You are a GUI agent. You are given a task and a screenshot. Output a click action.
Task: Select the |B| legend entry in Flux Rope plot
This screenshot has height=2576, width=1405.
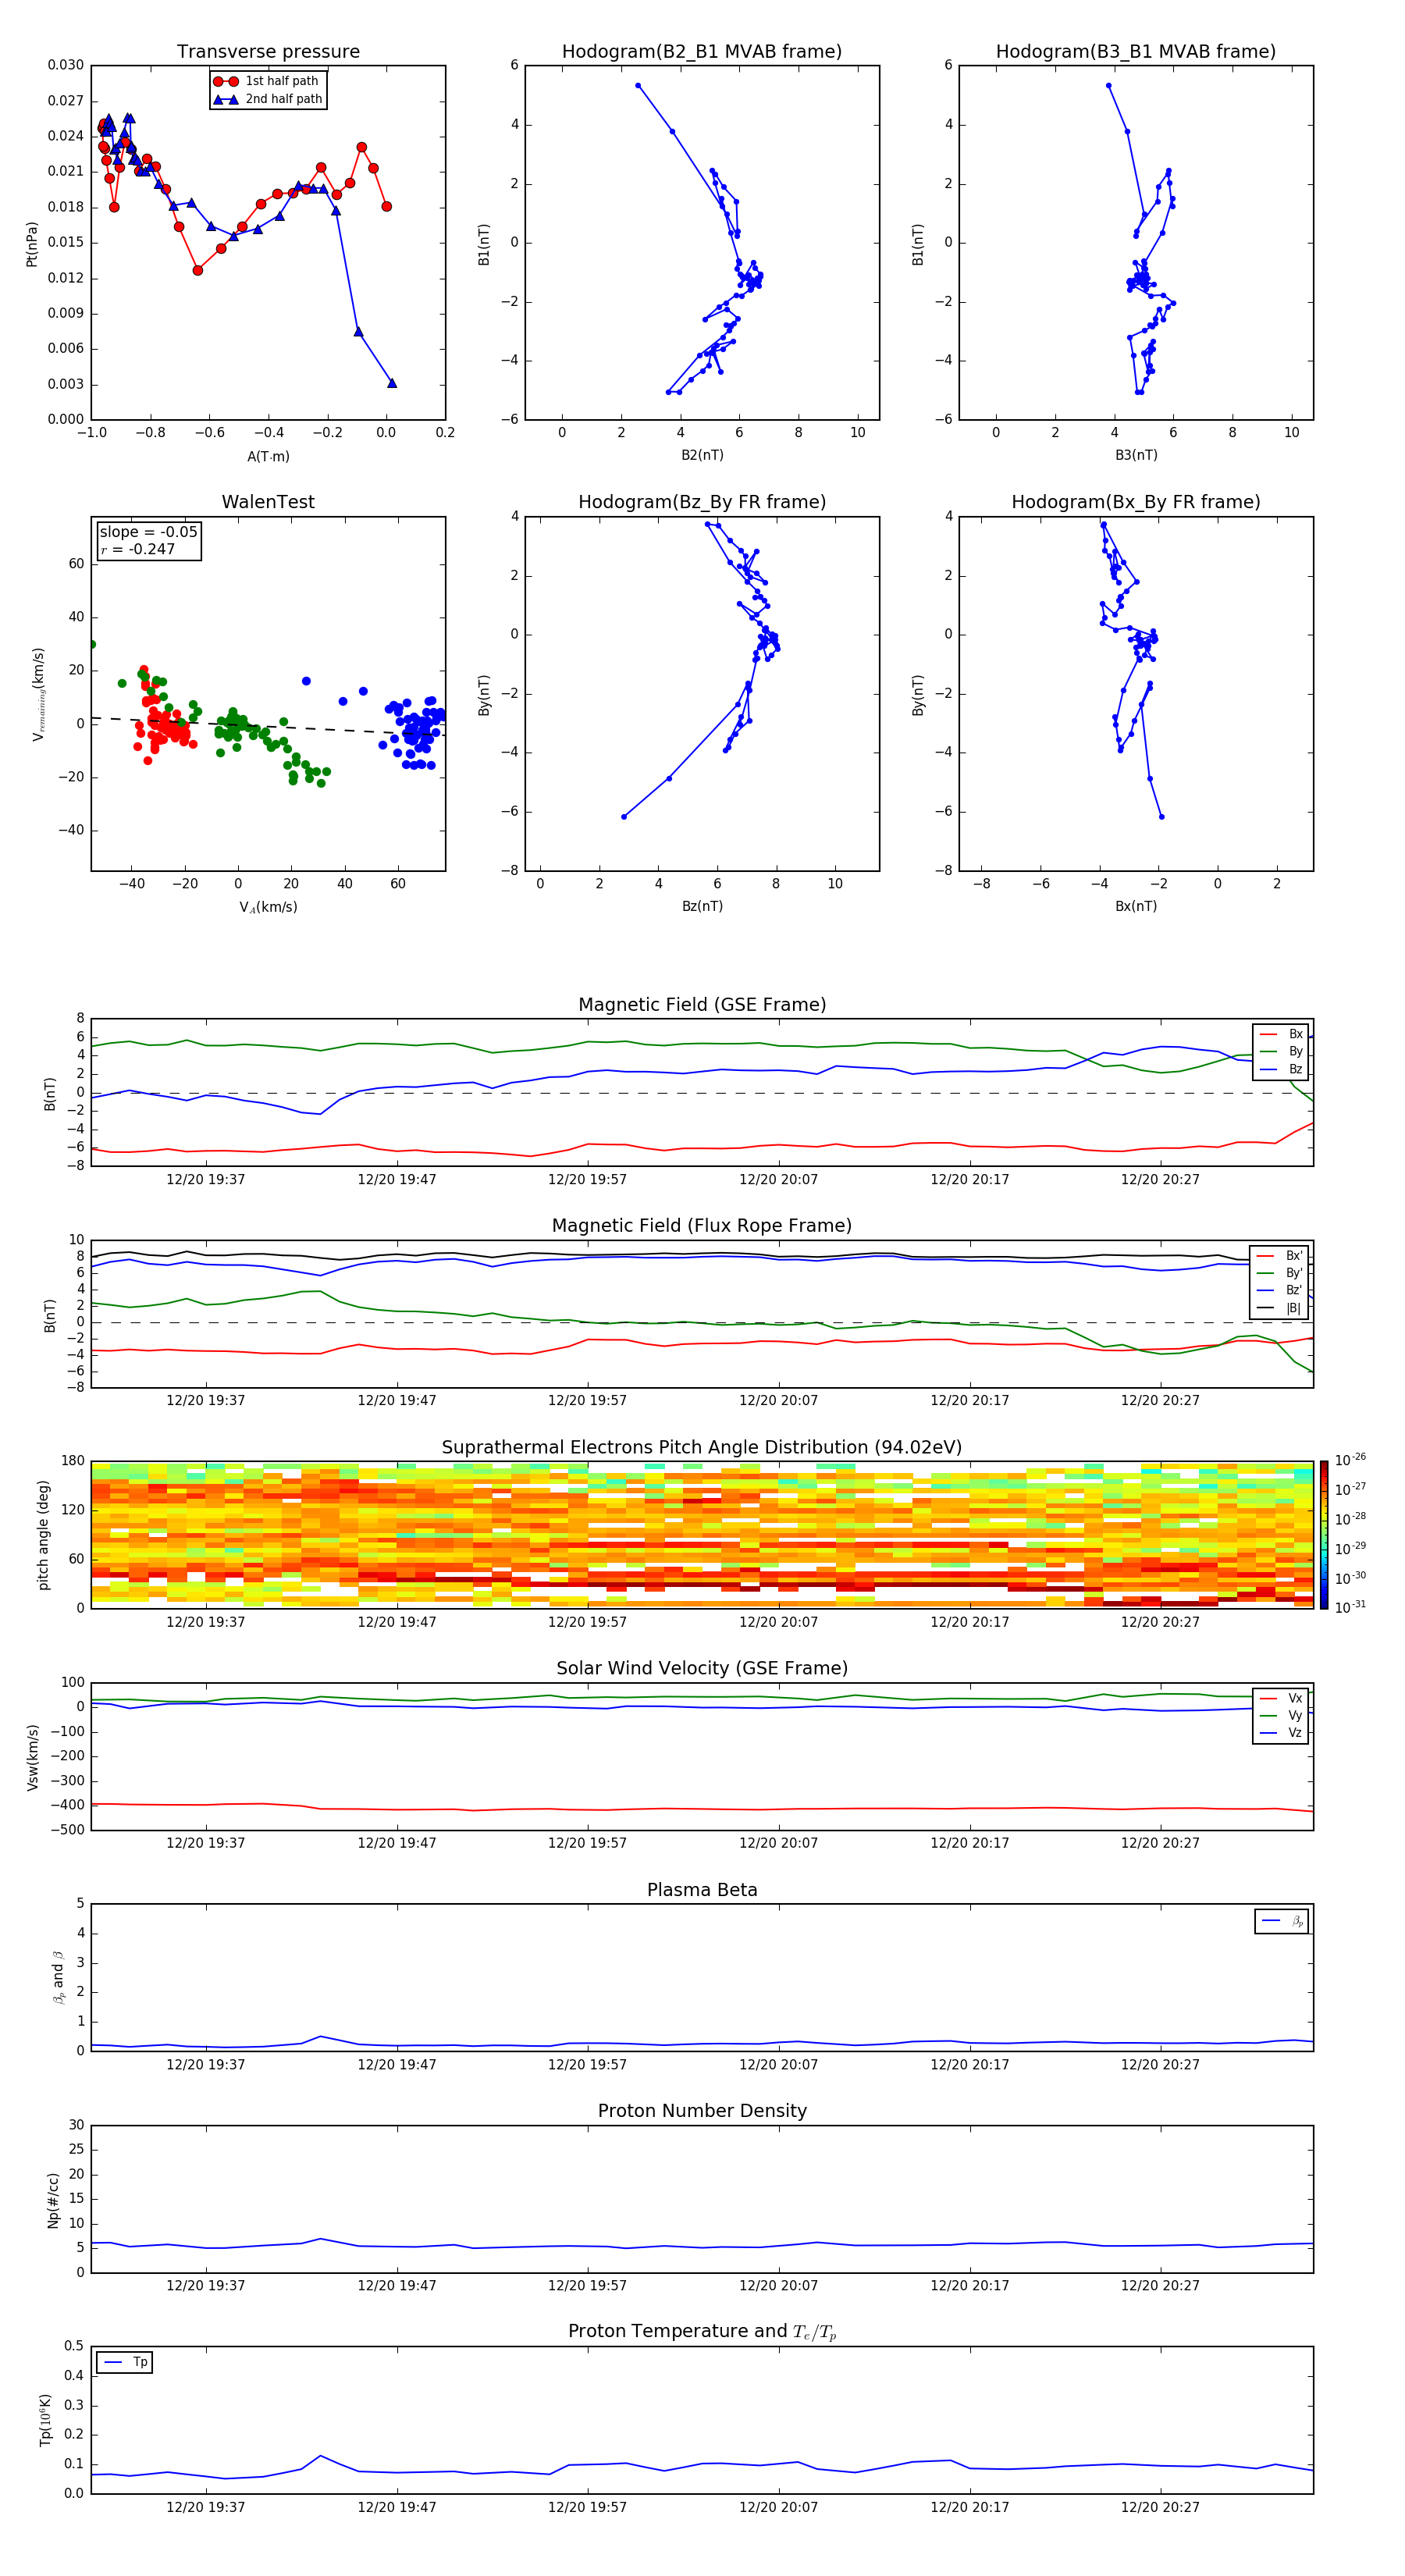pos(1279,1308)
